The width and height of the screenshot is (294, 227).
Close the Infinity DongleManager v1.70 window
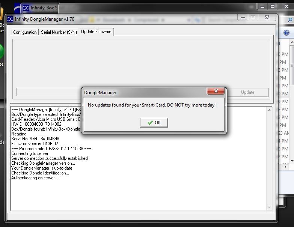266,18
